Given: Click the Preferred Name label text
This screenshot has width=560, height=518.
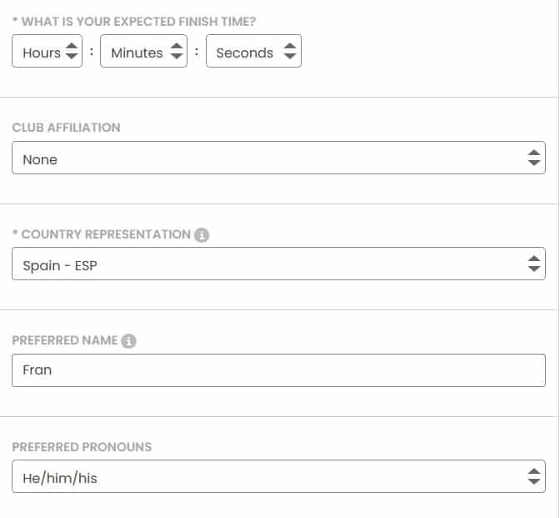Looking at the screenshot, I should tap(65, 340).
